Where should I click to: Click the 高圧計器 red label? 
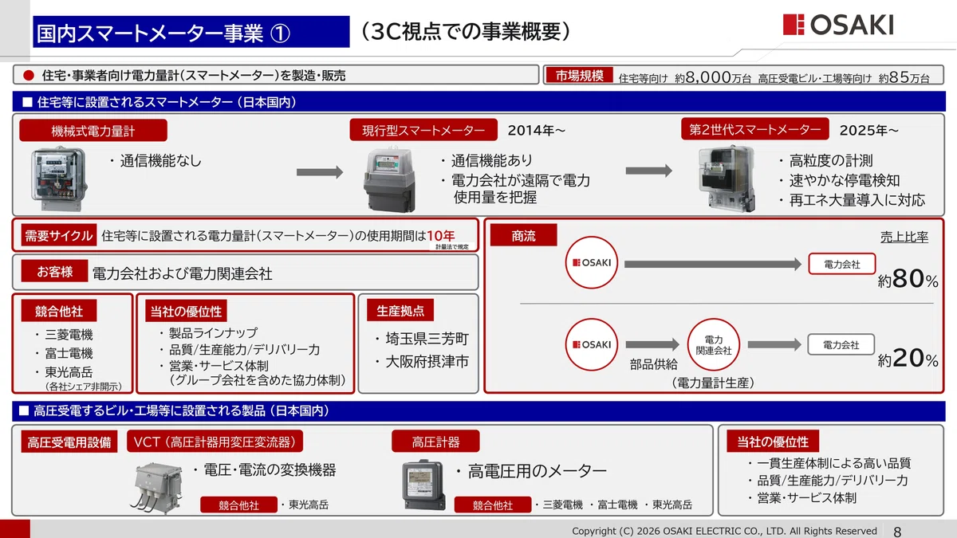435,442
